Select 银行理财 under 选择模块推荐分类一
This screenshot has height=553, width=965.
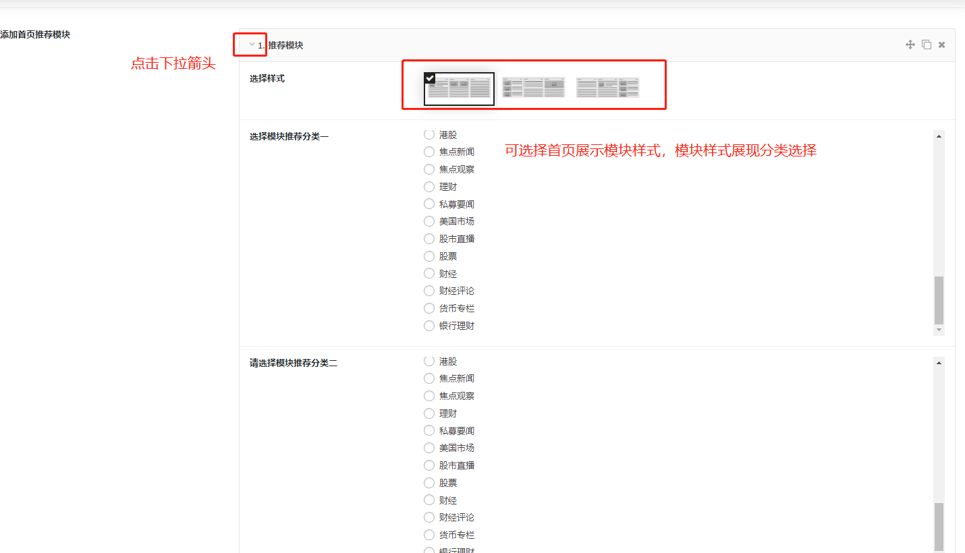(429, 326)
